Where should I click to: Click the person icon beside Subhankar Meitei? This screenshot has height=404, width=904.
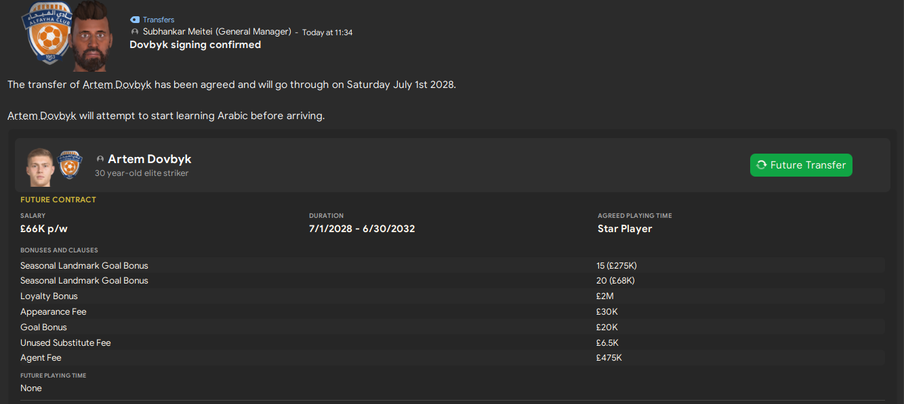click(135, 32)
